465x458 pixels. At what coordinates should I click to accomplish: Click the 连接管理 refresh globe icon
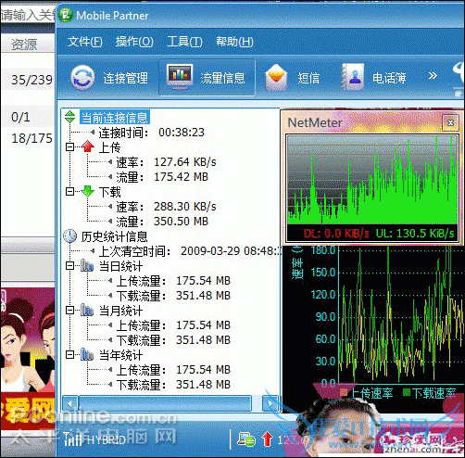coord(82,78)
